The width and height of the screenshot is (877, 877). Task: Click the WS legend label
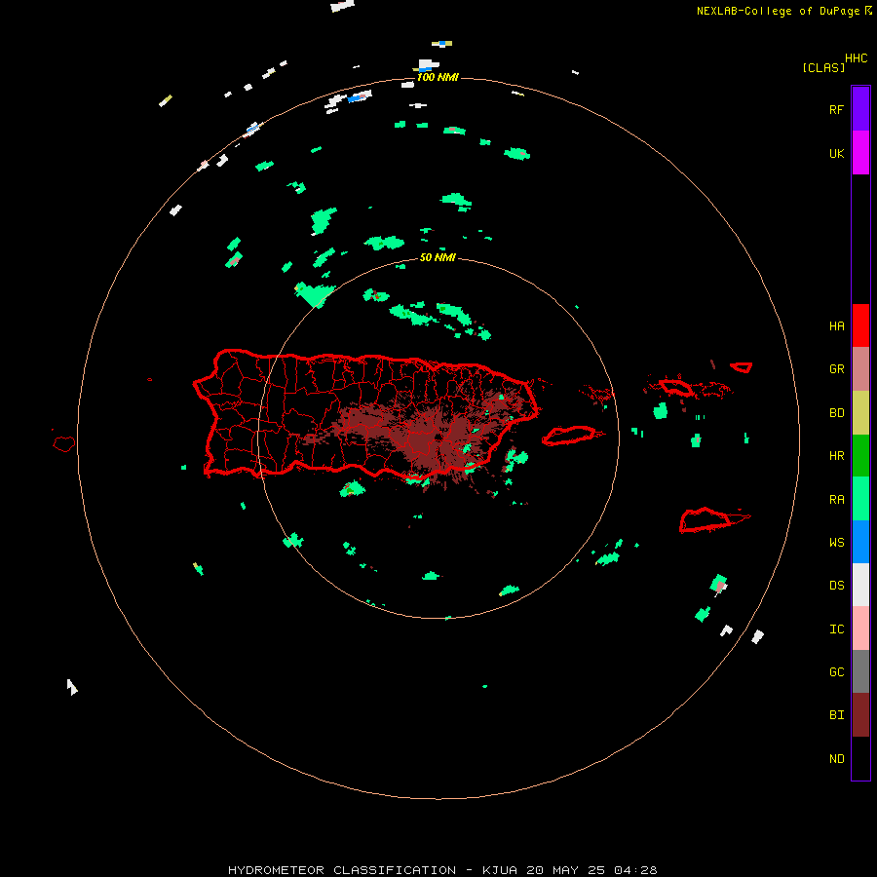tap(836, 543)
